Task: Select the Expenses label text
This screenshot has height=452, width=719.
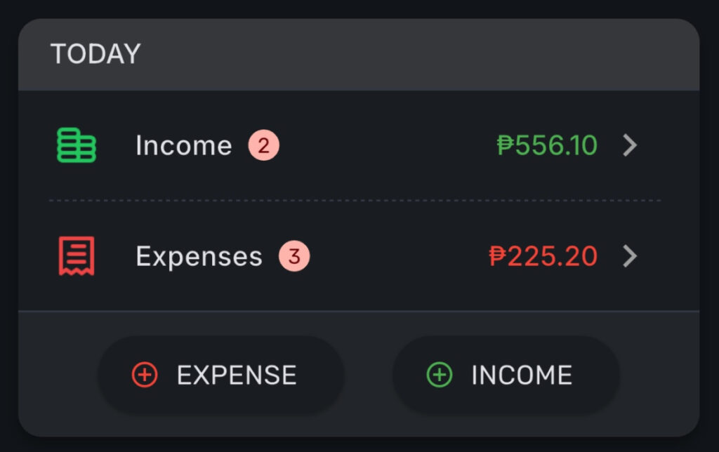Action: pos(199,257)
